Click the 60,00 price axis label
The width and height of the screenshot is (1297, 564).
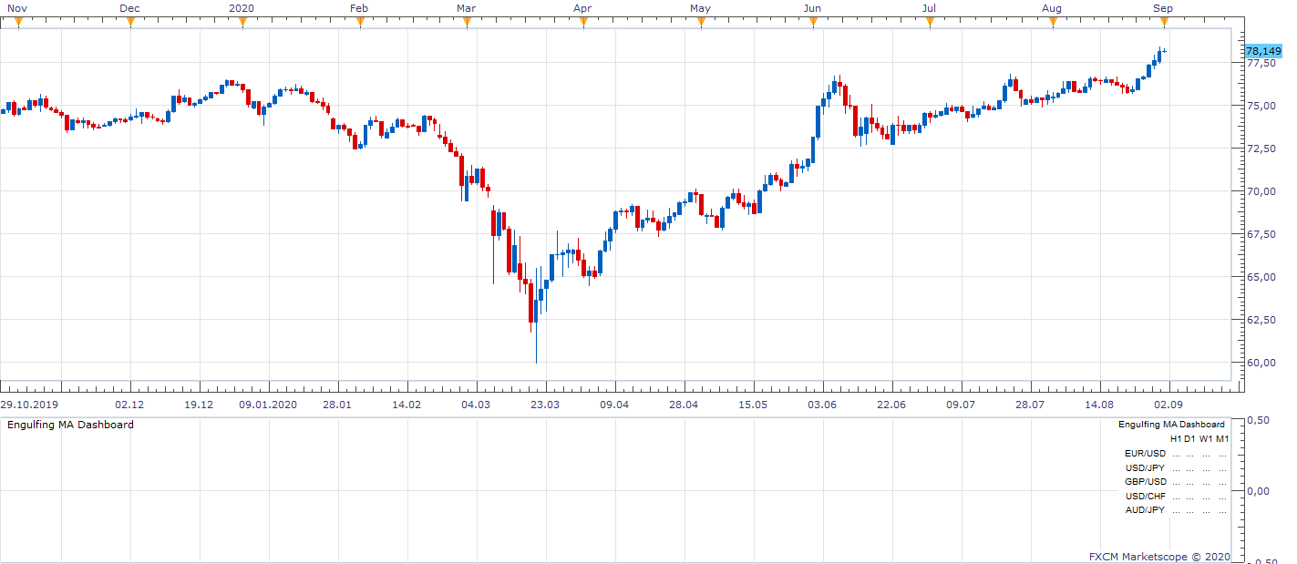[1261, 363]
